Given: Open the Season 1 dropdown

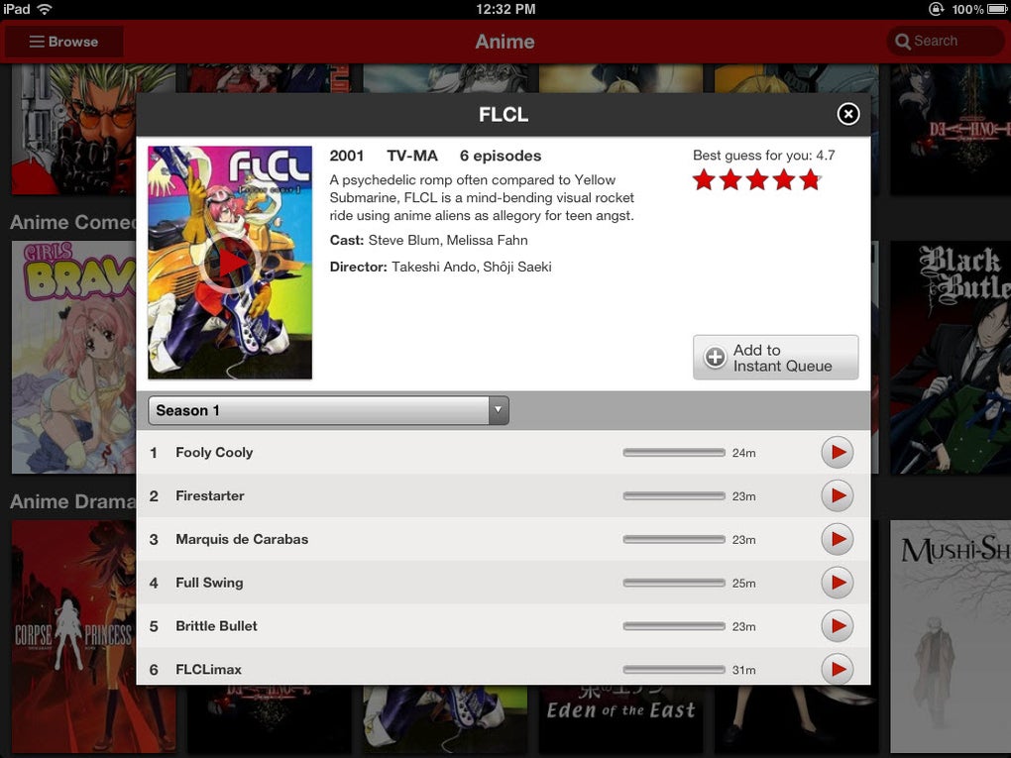Looking at the screenshot, I should click(328, 410).
